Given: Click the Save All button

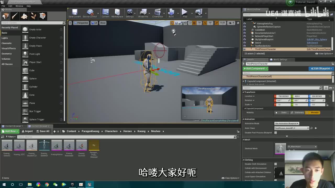Looking at the screenshot, I should [43, 131].
